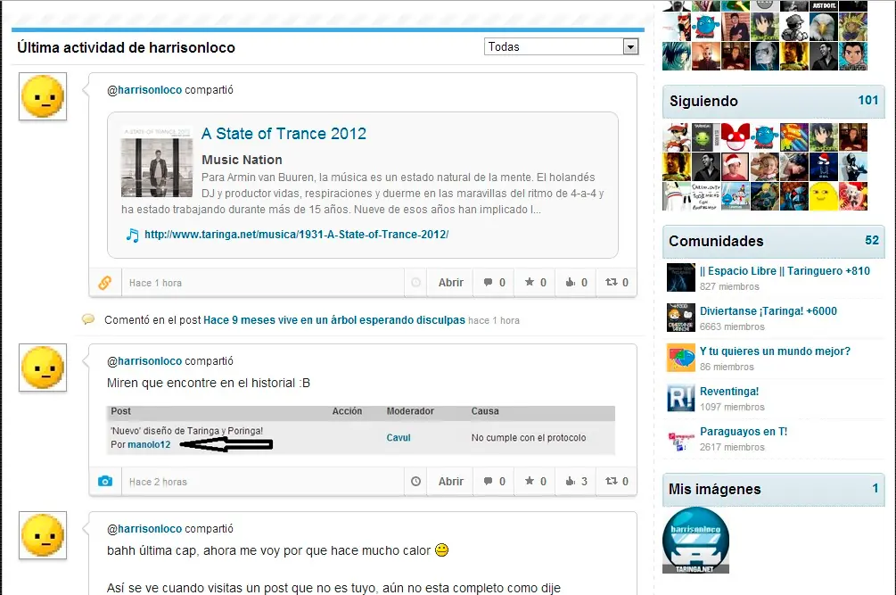Open the Siguiendo count 101

[868, 100]
